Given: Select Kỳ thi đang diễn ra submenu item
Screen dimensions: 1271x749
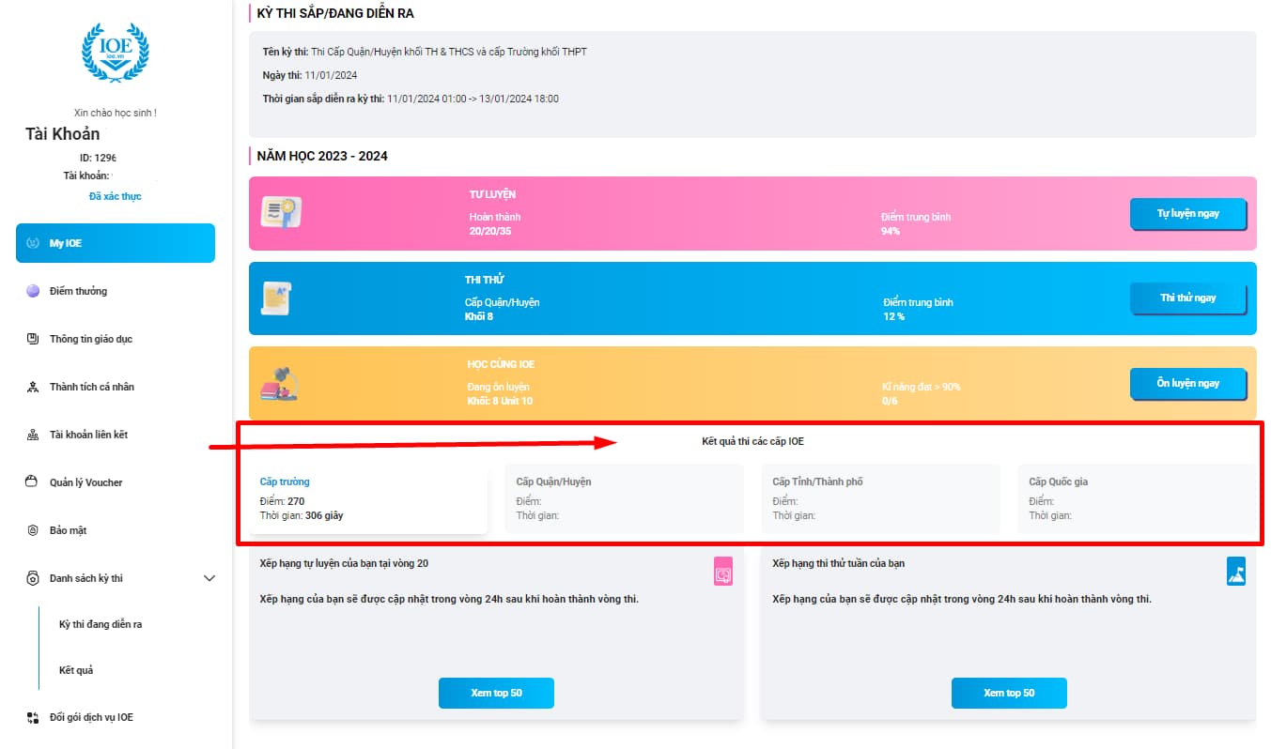Looking at the screenshot, I should pos(101,624).
